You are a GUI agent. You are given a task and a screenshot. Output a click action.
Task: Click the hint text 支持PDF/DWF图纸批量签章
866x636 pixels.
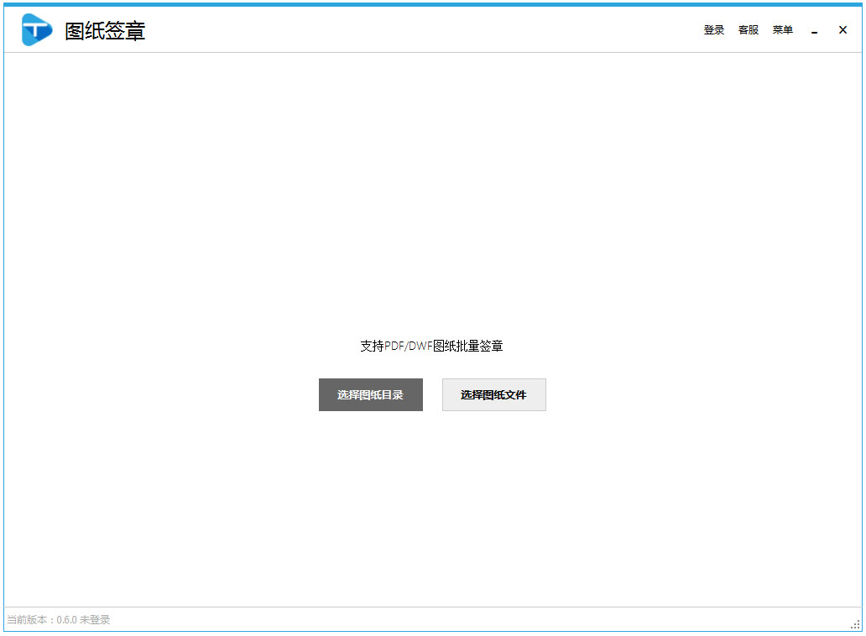(x=431, y=345)
